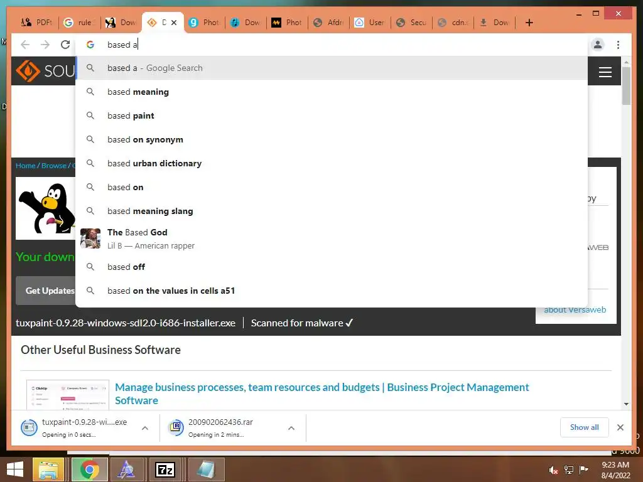This screenshot has height=482, width=643.
Task: Click the Tux Paint penguin image
Action: pyautogui.click(x=45, y=208)
